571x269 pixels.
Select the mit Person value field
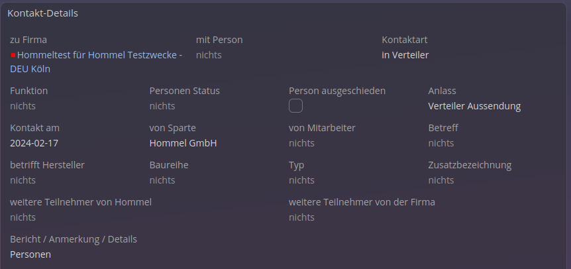209,55
